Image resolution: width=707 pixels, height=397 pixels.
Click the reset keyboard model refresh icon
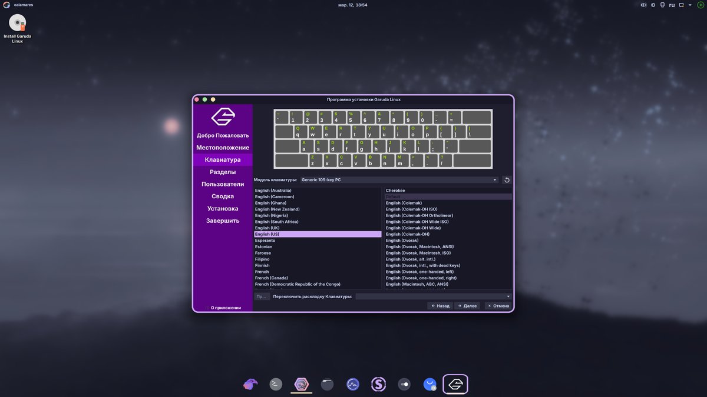507,180
